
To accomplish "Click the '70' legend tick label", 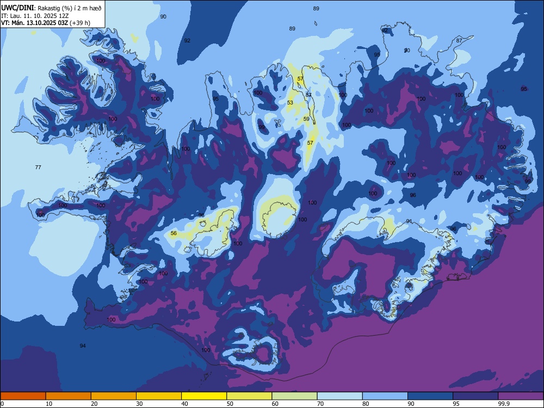I will [320, 404].
